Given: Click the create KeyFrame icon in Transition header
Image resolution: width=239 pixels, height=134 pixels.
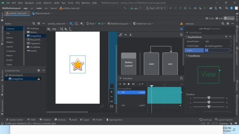Looking at the screenshot, I should point(181,78).
